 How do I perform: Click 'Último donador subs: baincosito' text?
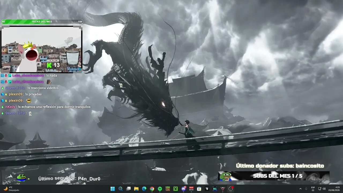click(280, 166)
